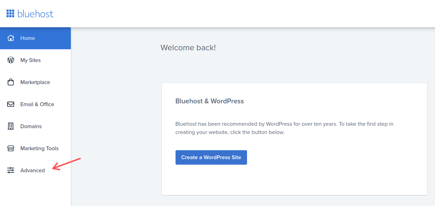The image size is (435, 206).
Task: Click the Bluehost grid logo icon
Action: click(x=10, y=13)
